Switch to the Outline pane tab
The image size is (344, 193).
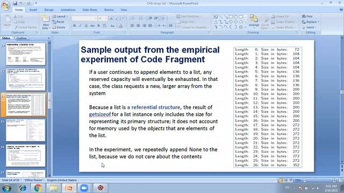pos(21,38)
